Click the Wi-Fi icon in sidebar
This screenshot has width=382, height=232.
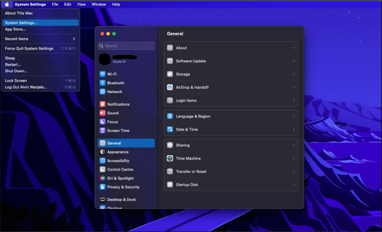[x=103, y=74]
